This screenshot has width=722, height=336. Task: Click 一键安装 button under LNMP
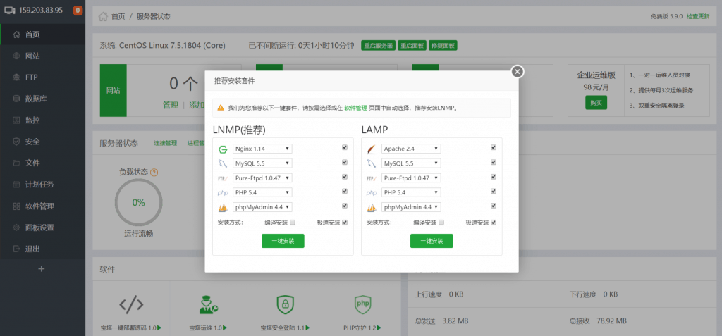(283, 241)
